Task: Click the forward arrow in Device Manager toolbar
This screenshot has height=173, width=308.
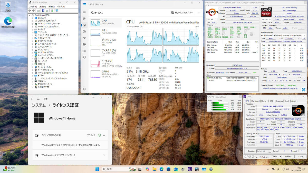Action: coord(33,11)
